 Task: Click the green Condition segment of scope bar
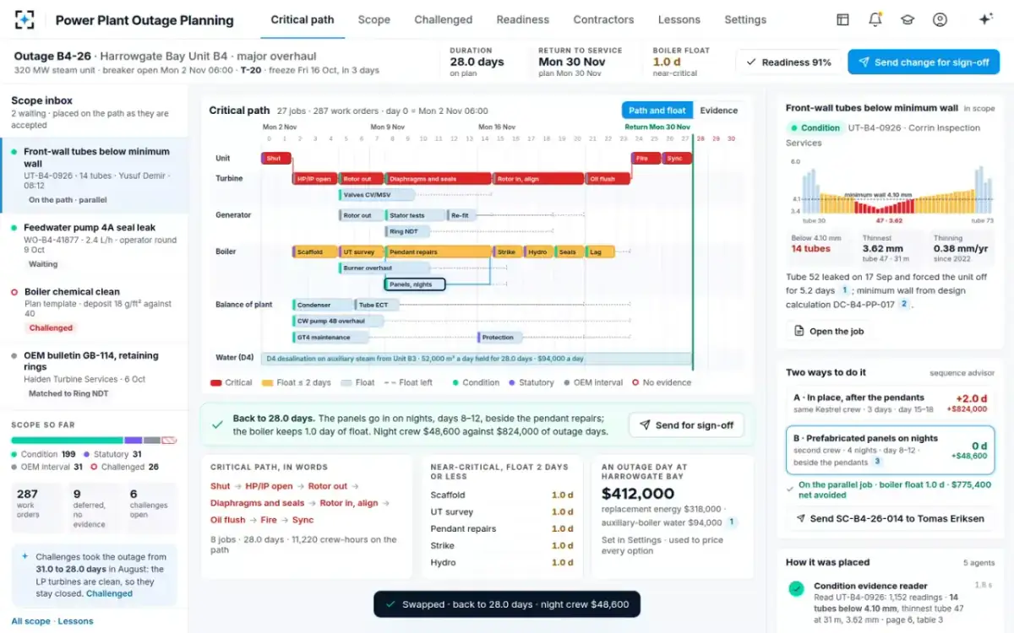[67, 441]
